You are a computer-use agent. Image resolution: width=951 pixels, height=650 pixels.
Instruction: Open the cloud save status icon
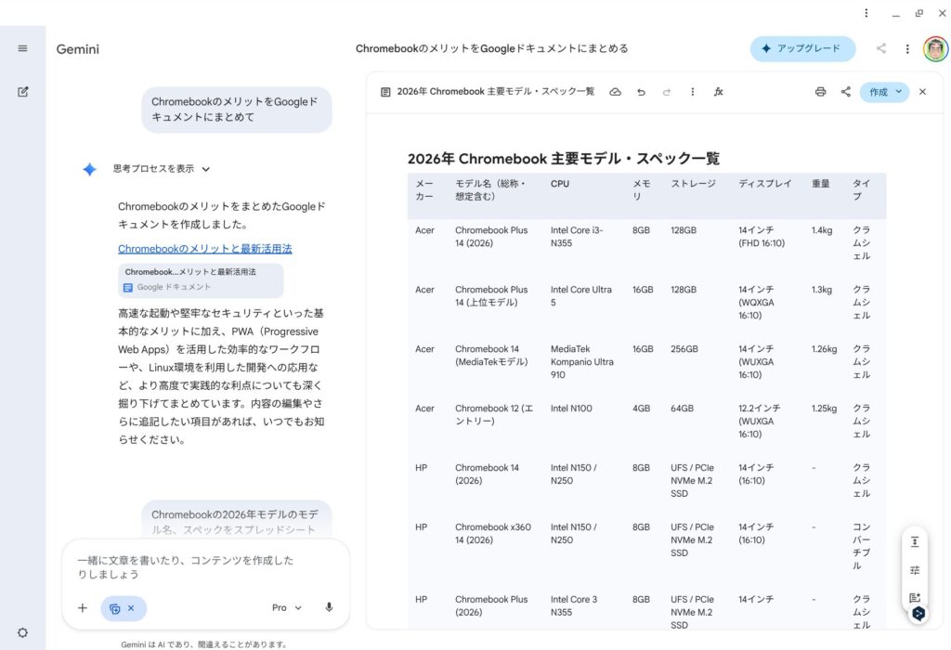(615, 92)
